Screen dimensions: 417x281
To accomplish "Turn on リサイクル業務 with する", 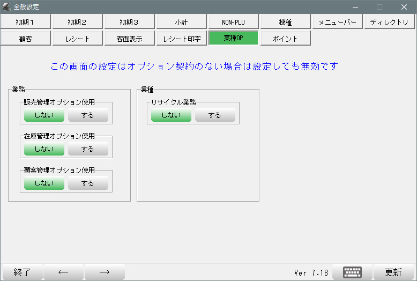I will (x=215, y=115).
